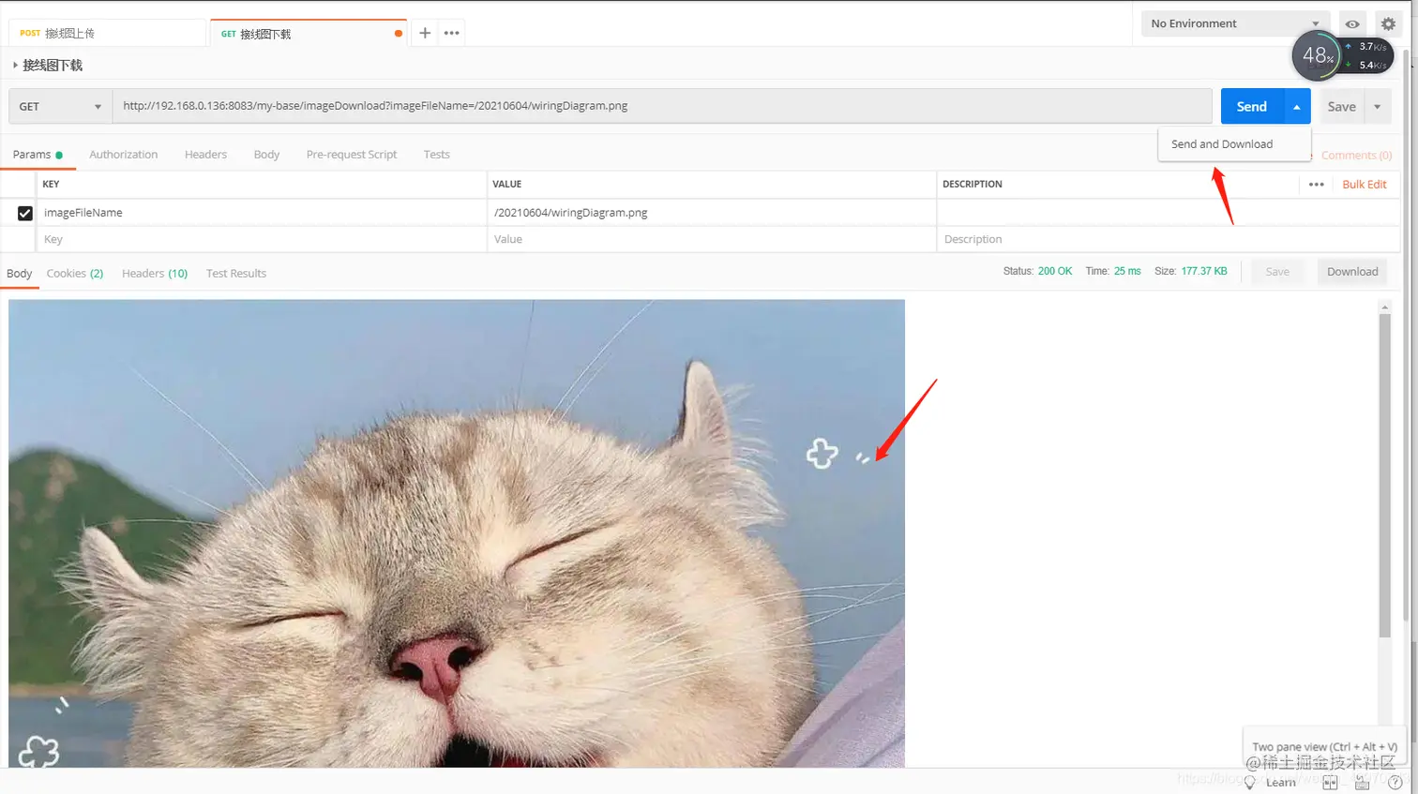Open the Tests tab
The width and height of the screenshot is (1418, 794).
(436, 155)
